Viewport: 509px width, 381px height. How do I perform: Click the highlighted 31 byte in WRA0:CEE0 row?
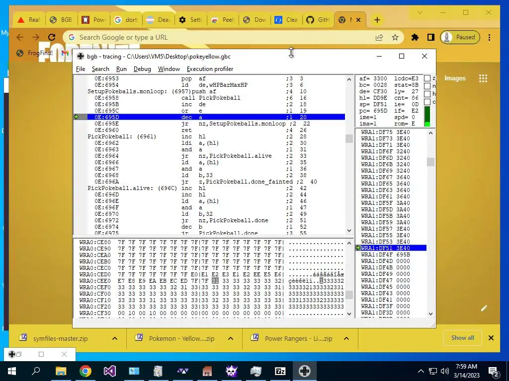pos(215,281)
